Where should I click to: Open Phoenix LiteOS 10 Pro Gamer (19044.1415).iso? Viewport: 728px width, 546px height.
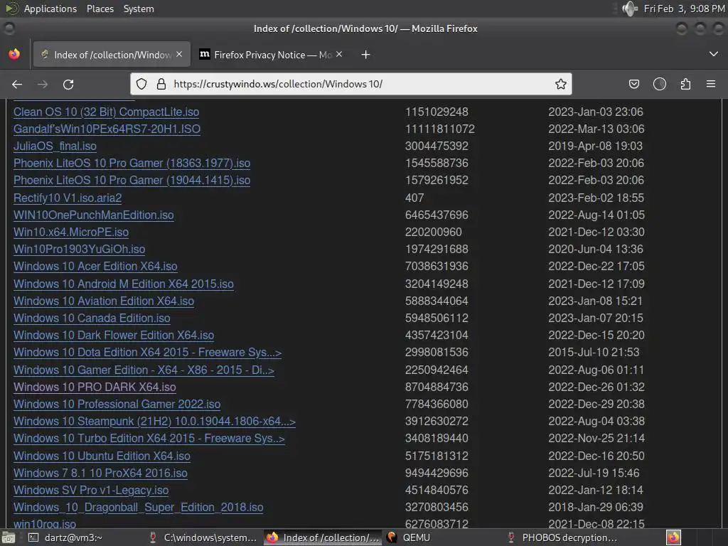click(x=132, y=180)
